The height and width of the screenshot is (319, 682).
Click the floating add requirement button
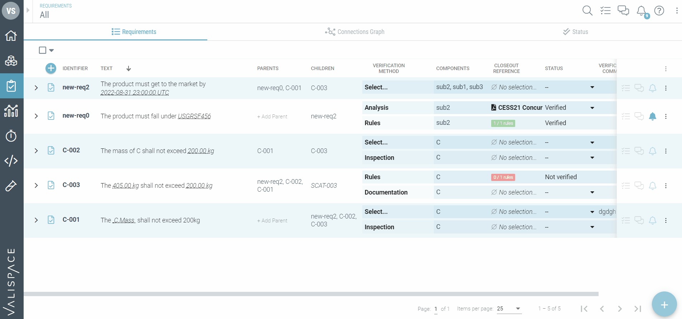click(x=664, y=304)
